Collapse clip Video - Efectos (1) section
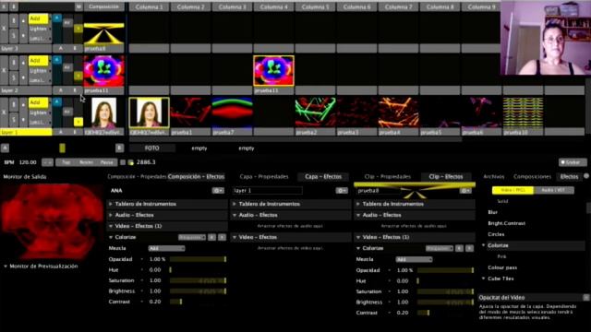The image size is (591, 332). point(415,237)
